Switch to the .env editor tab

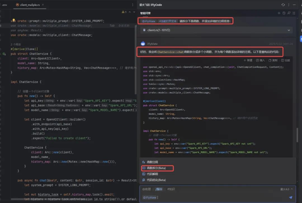pos(4,5)
